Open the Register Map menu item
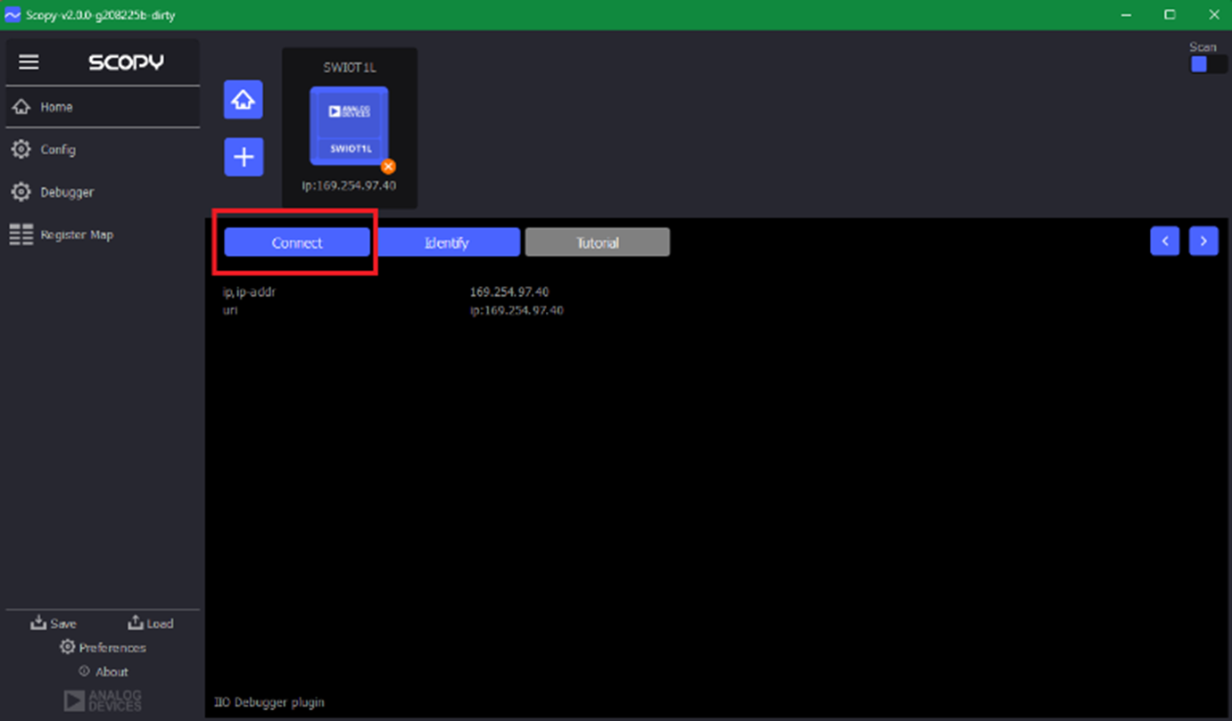 click(103, 235)
